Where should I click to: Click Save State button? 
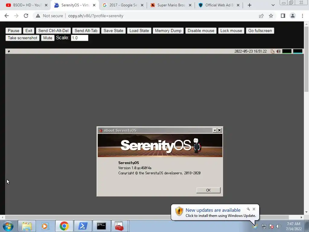pyautogui.click(x=113, y=31)
